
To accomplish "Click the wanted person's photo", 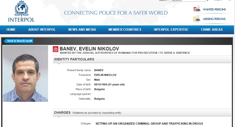I will click(25, 73).
